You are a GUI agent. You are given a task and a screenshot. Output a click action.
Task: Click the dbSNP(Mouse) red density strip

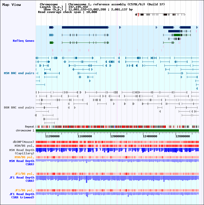pos(117,142)
